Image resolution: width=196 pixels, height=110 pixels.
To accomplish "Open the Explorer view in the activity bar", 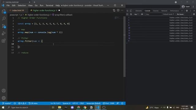I will click(x=4, y=11).
